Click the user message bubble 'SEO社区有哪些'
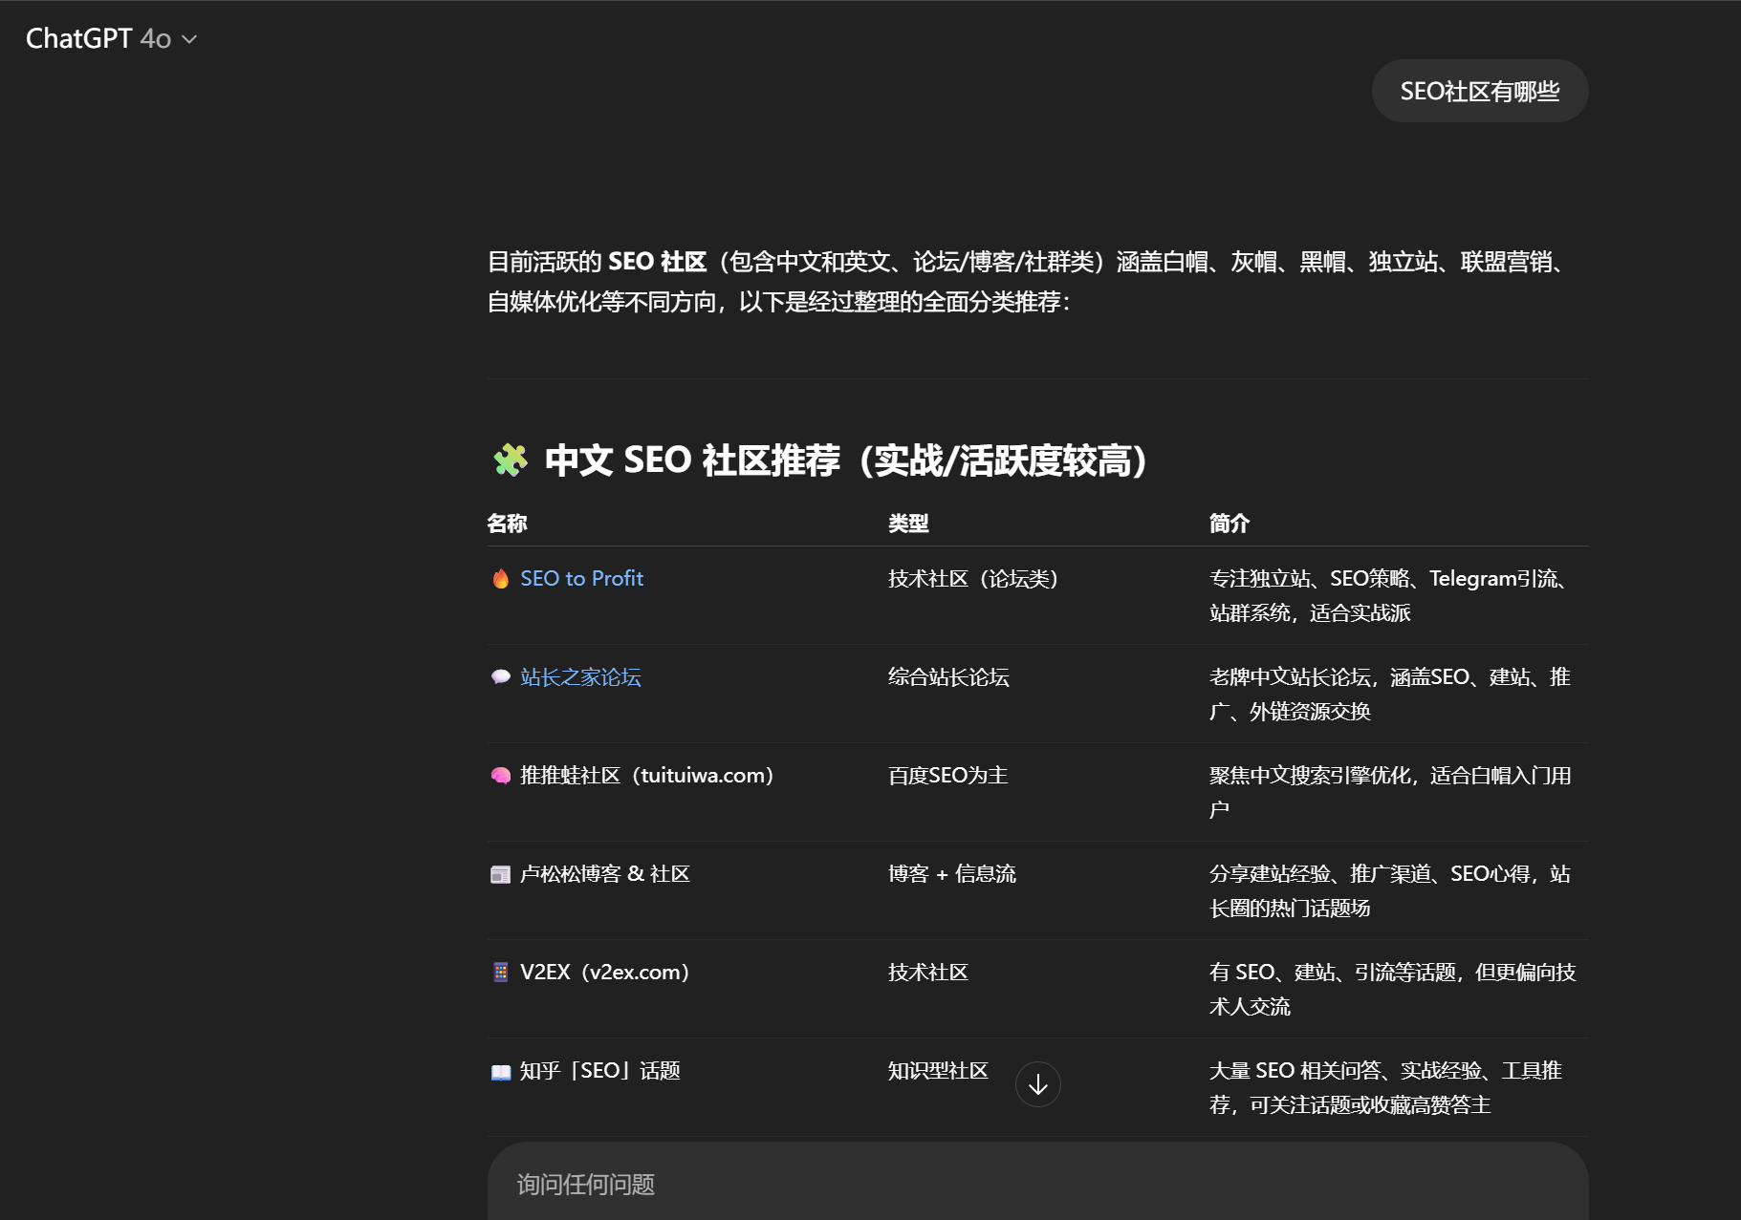Viewport: 1741px width, 1220px height. click(1480, 91)
